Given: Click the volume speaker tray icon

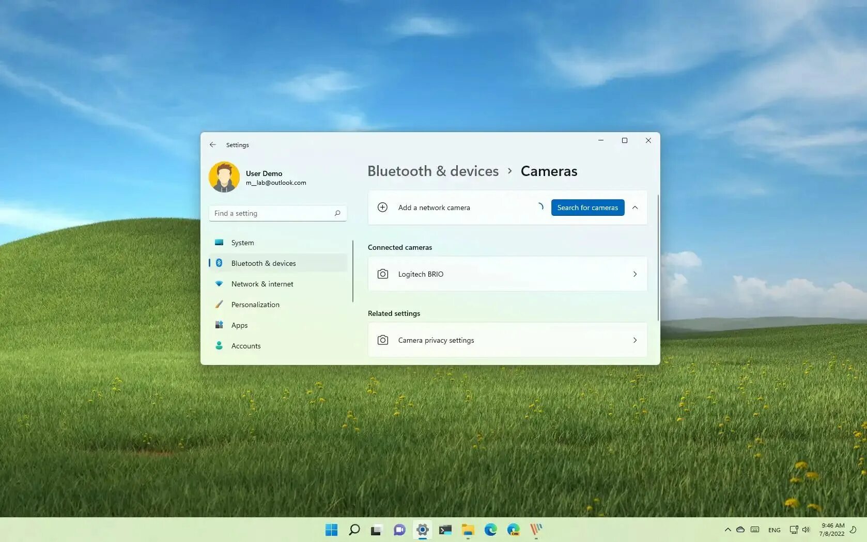Looking at the screenshot, I should click(x=806, y=530).
